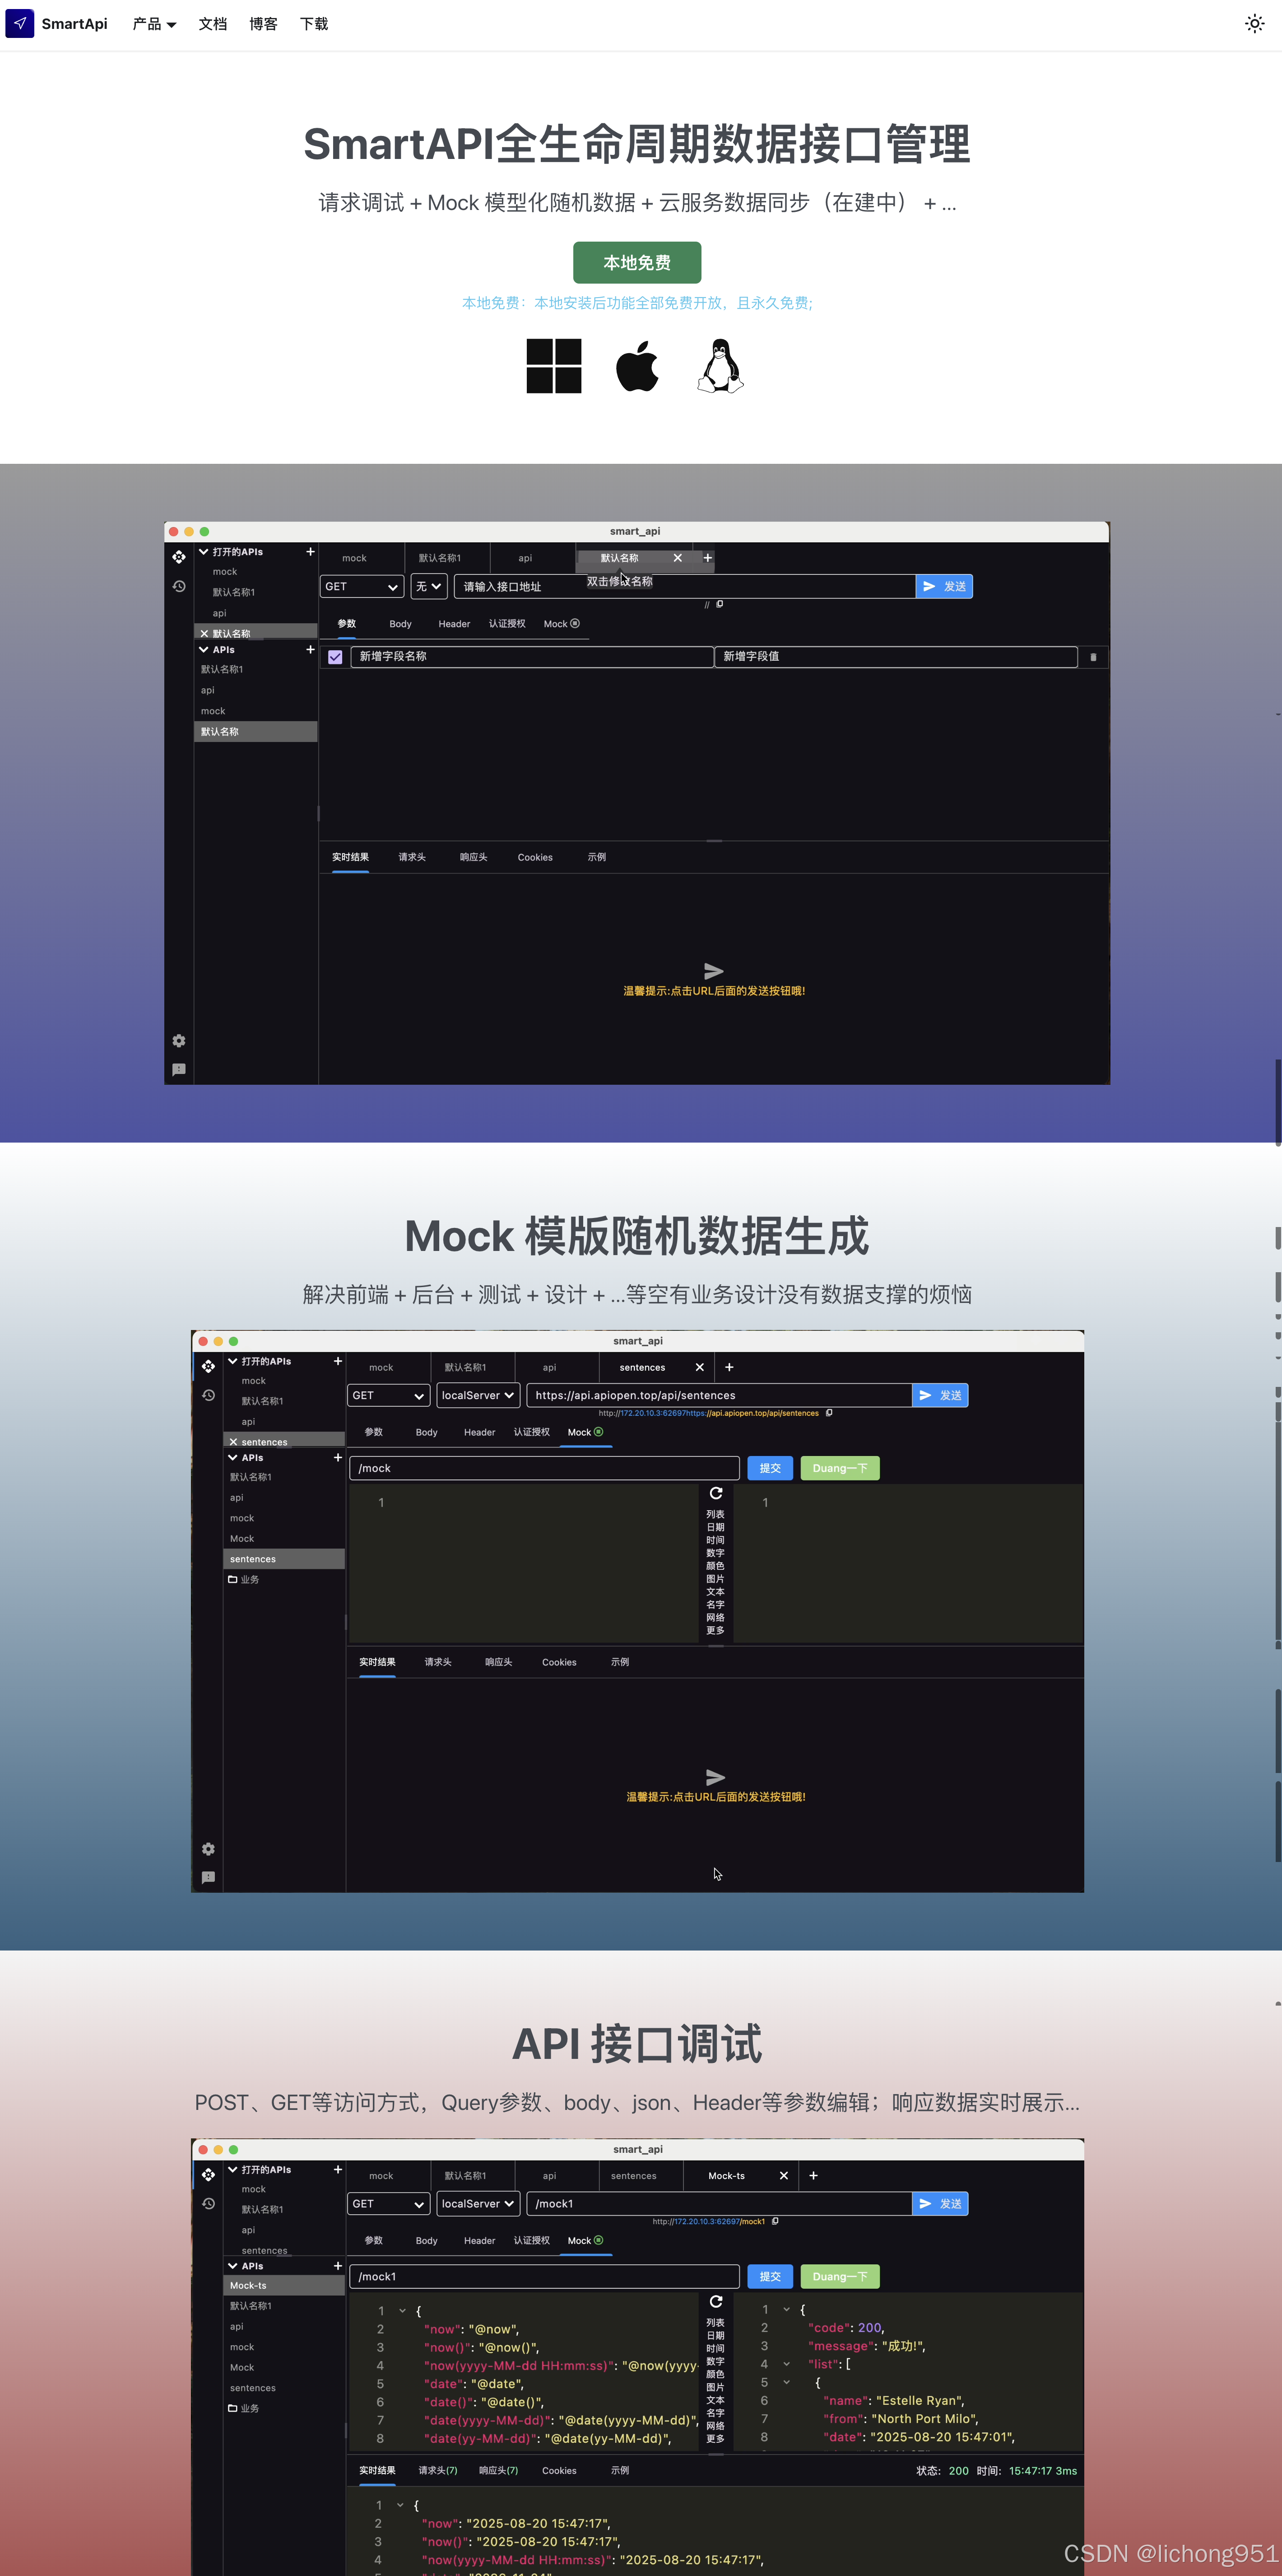Click the copy icon after the /mock1 URL text
The image size is (1282, 2576).
(x=776, y=2221)
